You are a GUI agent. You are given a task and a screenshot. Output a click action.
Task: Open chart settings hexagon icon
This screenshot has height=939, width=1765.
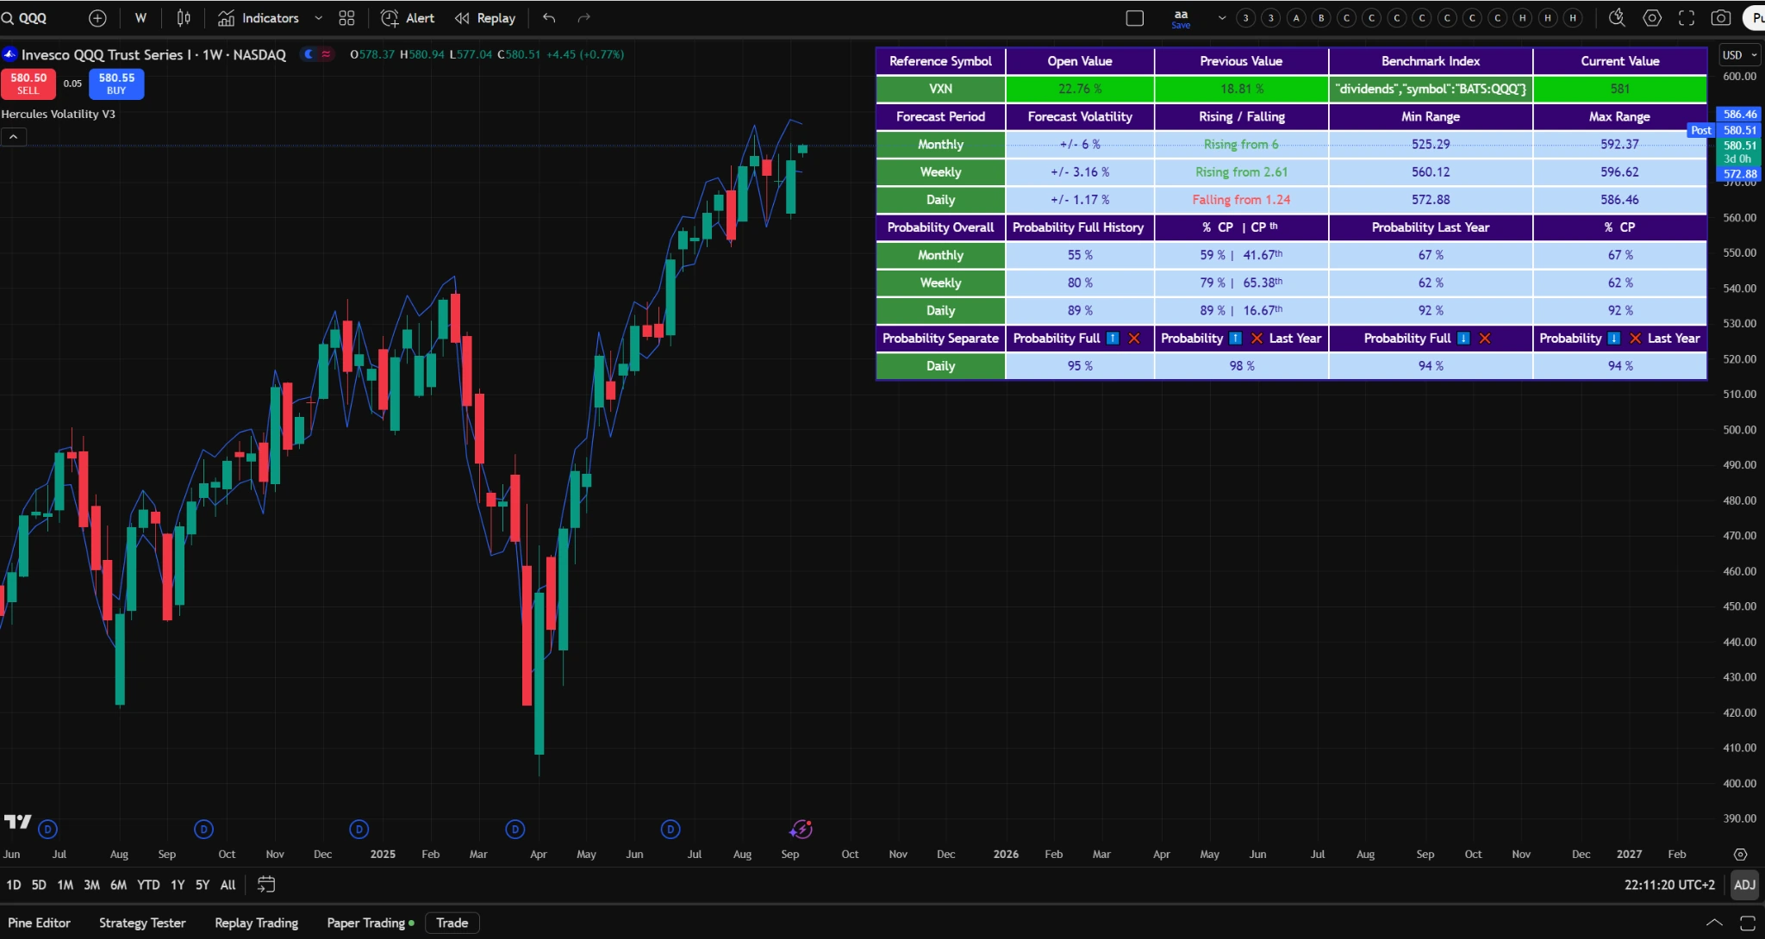1652,18
